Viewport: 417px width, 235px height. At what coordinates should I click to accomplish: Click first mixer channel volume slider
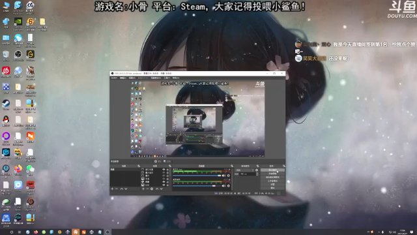197,176
